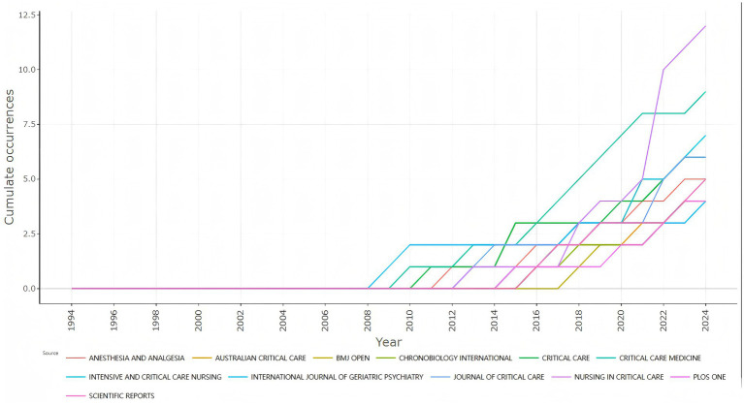Click the 2000 x-axis tick label

tap(198, 320)
